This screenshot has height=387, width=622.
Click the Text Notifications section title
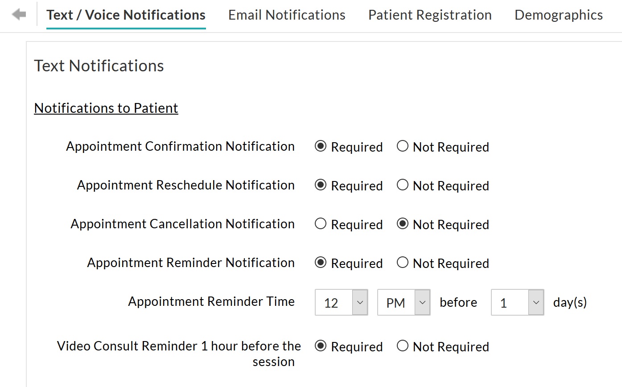[99, 66]
